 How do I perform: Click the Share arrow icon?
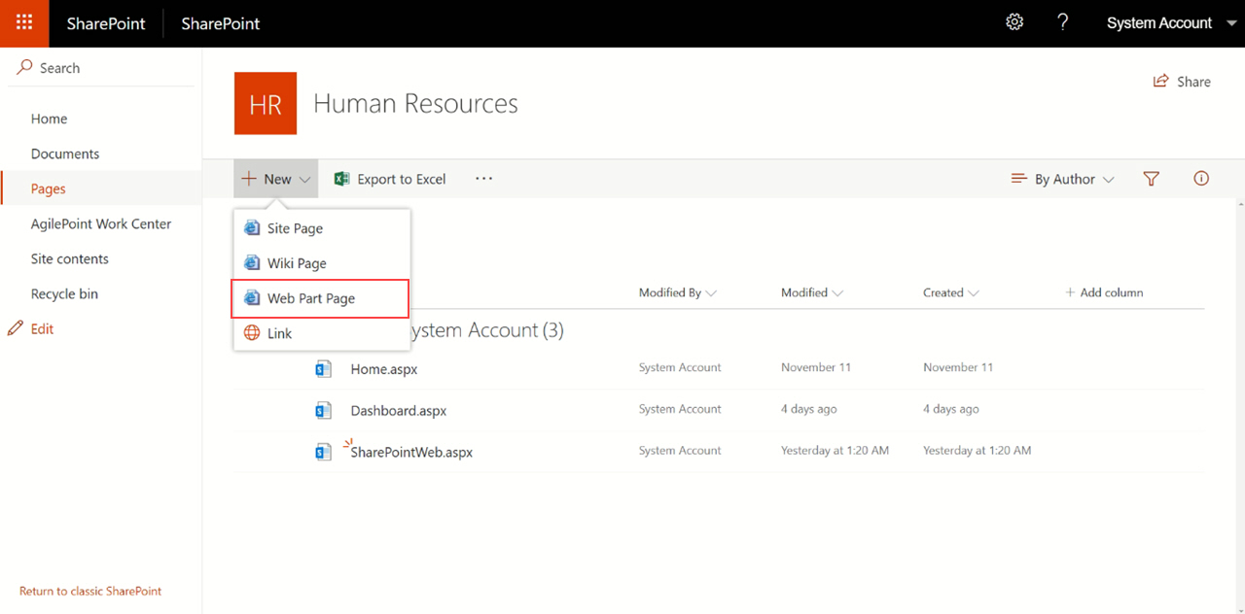(x=1160, y=82)
